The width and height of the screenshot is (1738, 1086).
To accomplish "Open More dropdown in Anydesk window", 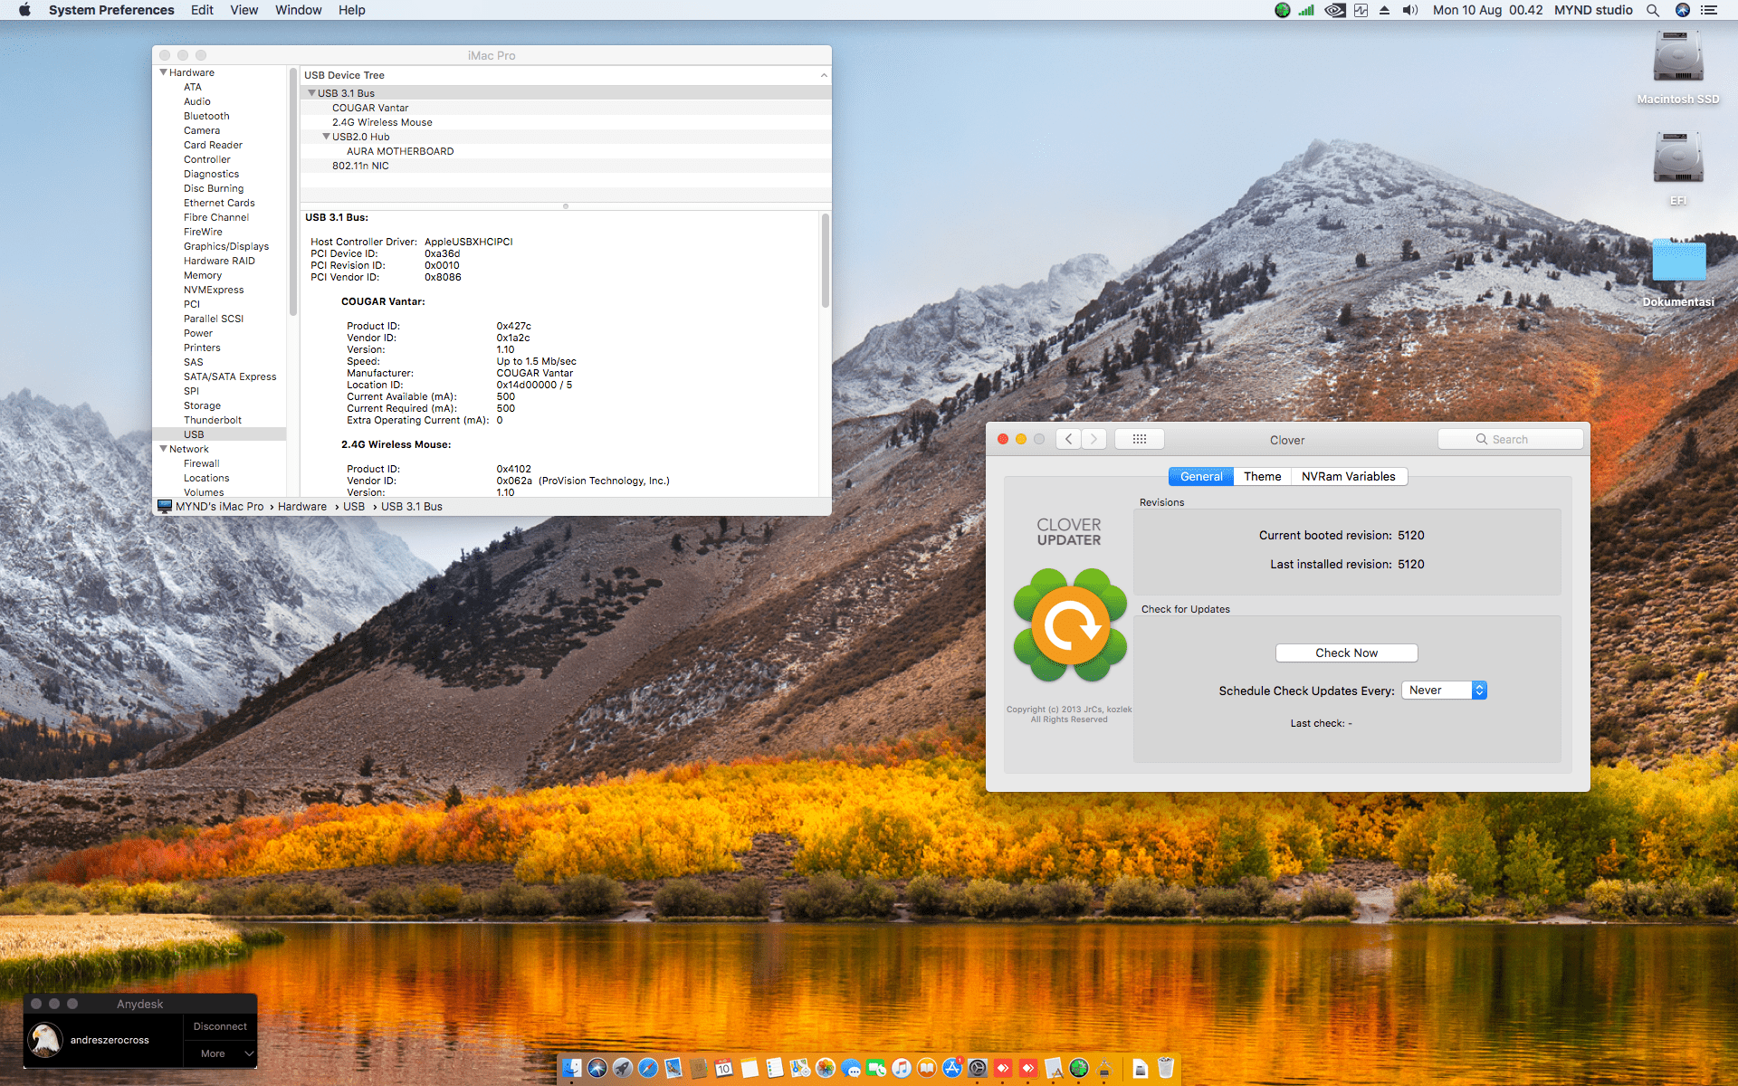I will pyautogui.click(x=220, y=1053).
